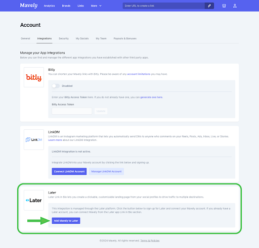The image size is (259, 248).
Task: Click the Later logo thumbnail
Action: point(34,200)
